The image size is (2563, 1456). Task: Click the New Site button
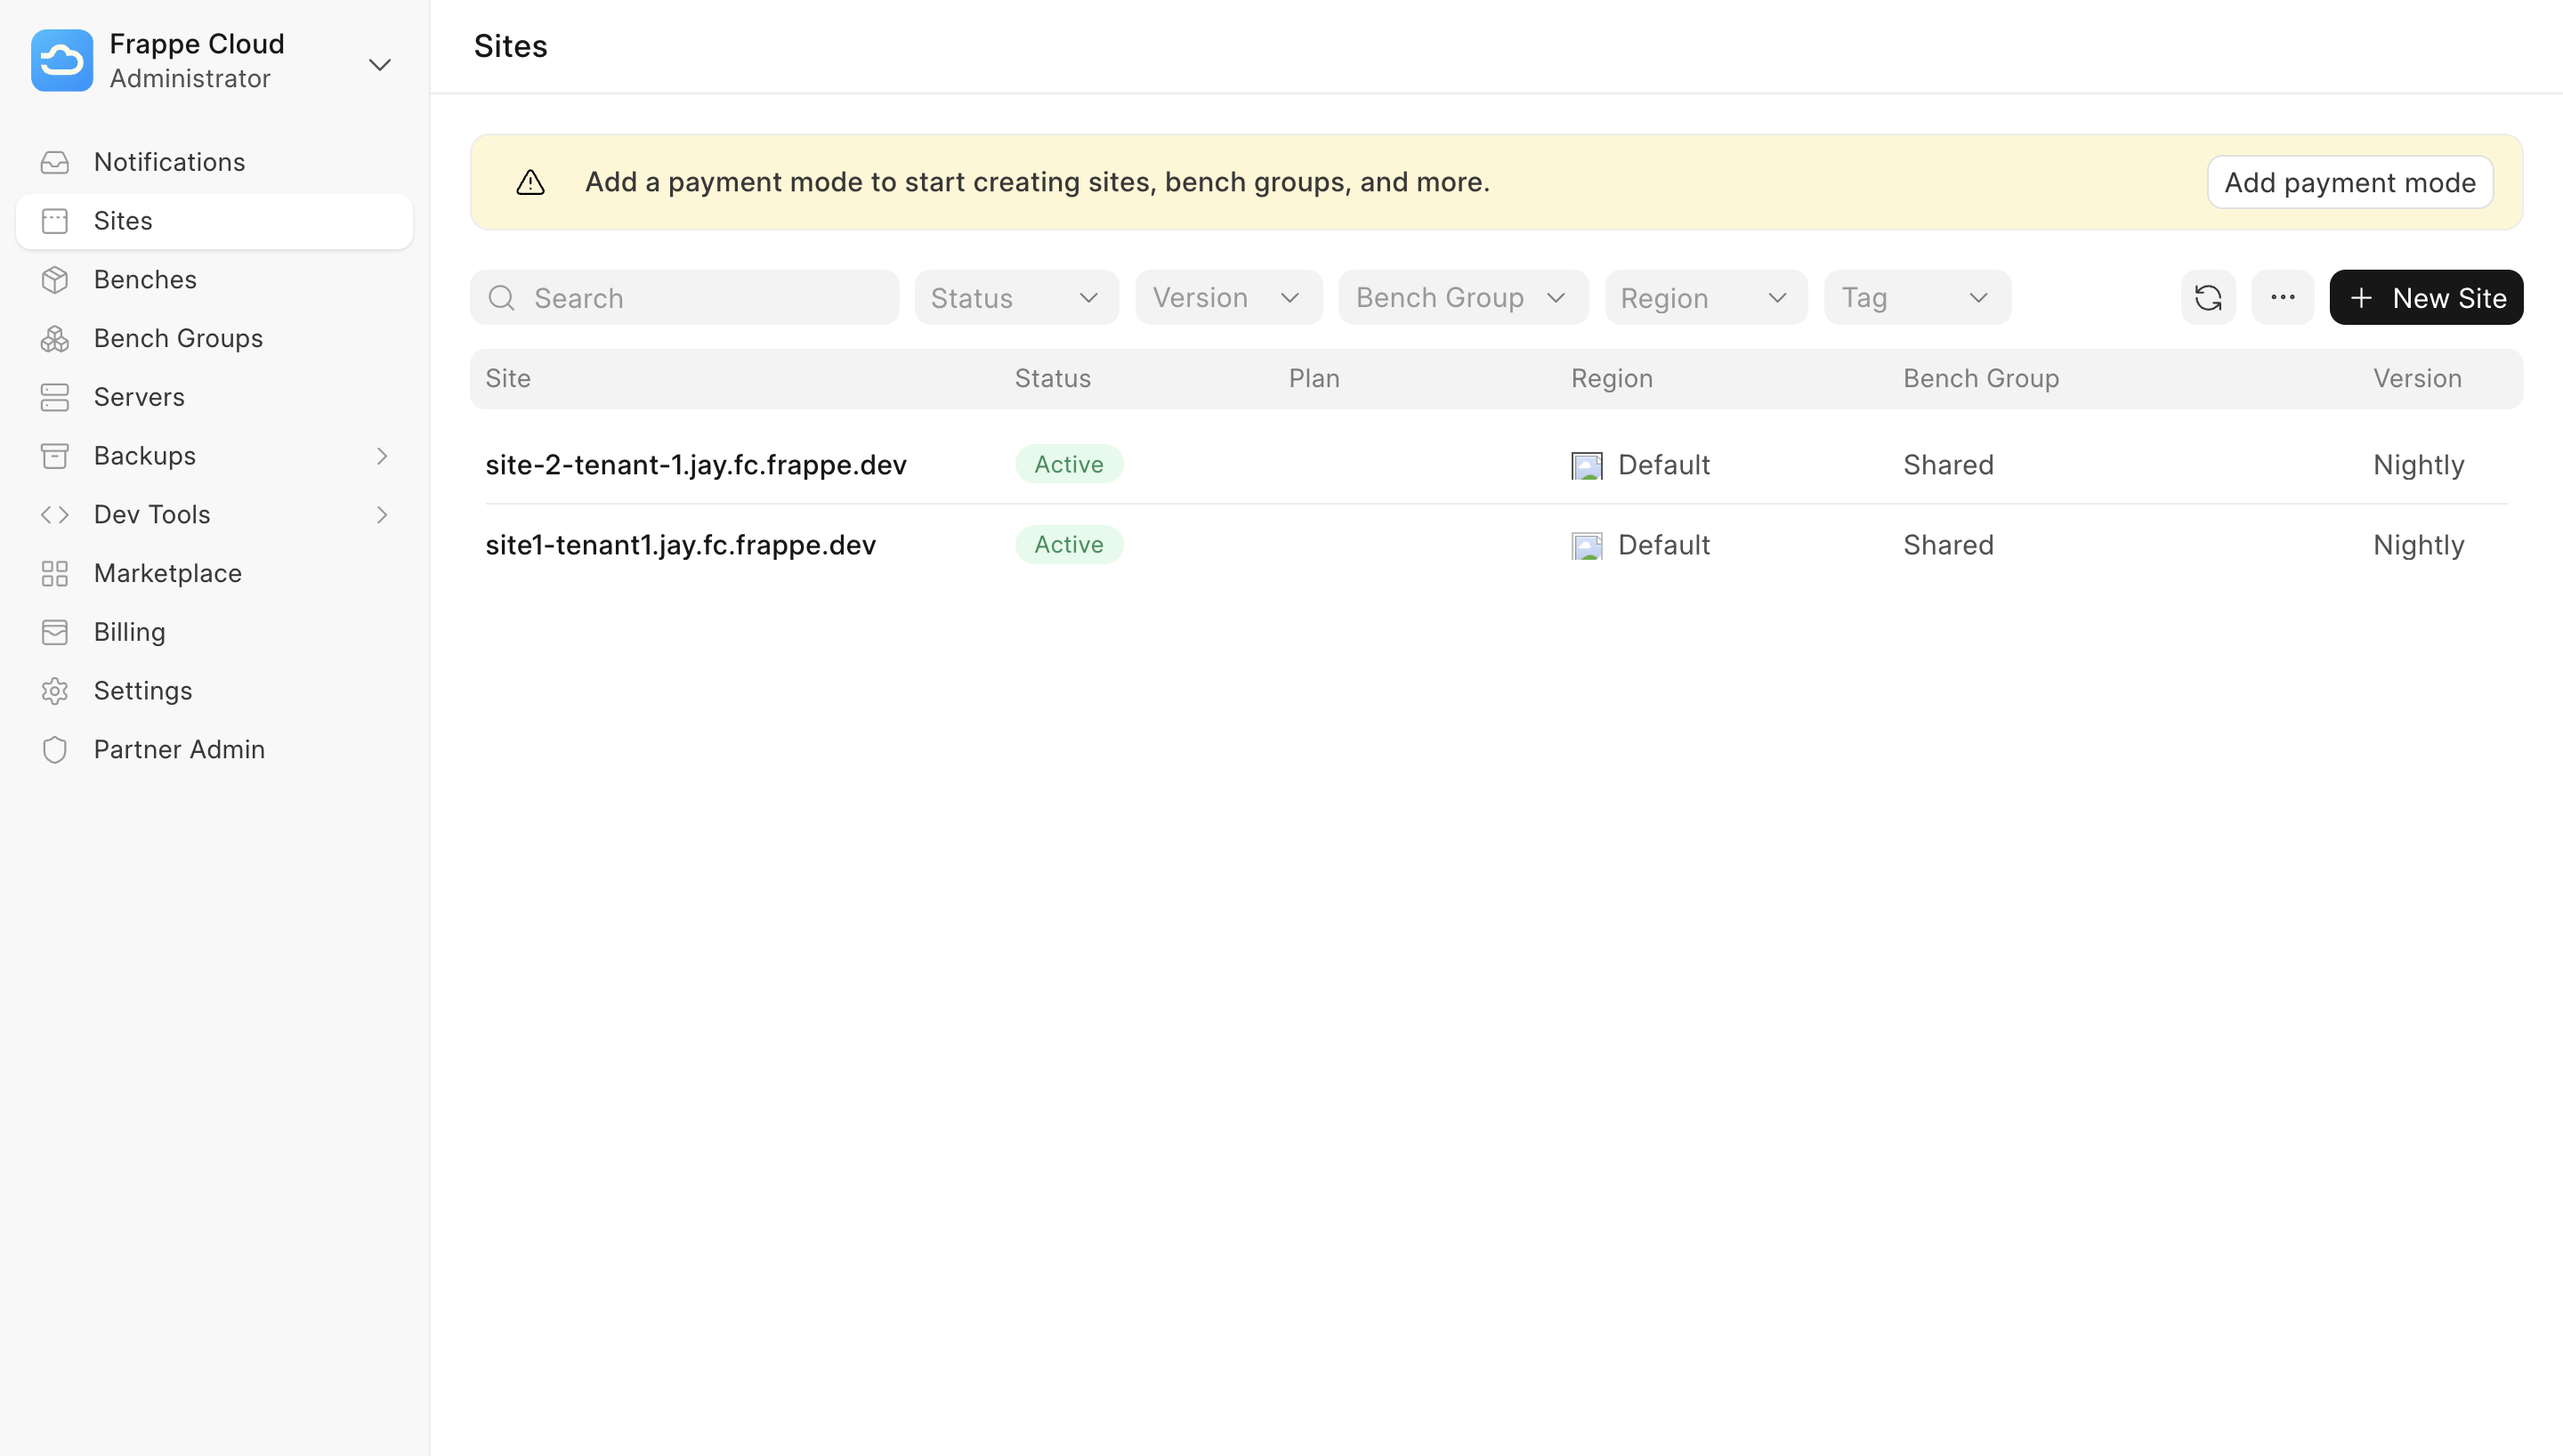click(2425, 297)
